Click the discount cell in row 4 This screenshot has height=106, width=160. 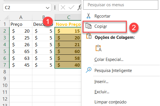[44, 44]
